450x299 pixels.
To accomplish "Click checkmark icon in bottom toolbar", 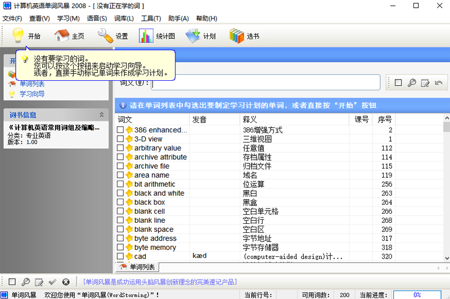I will point(52,282).
